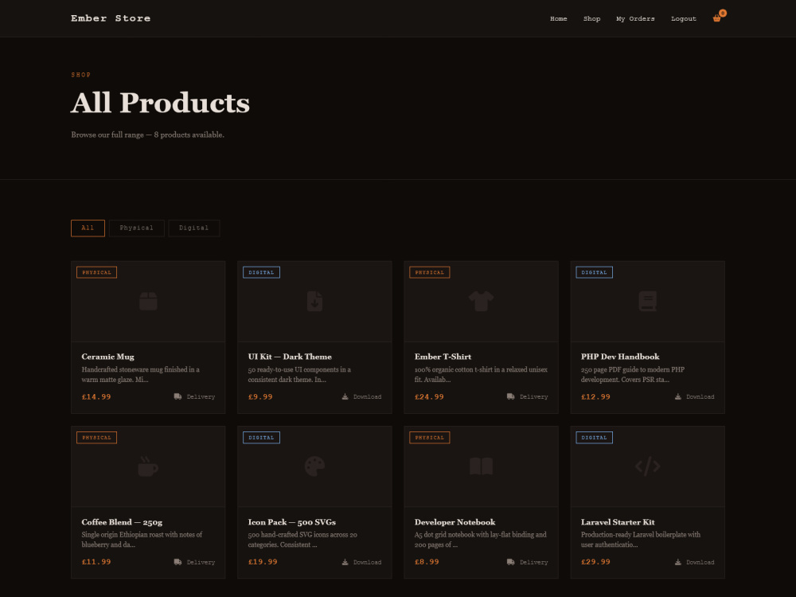Click the DIGITAL badge on the PHP Dev Handbook card
The image size is (796, 597).
click(x=595, y=272)
